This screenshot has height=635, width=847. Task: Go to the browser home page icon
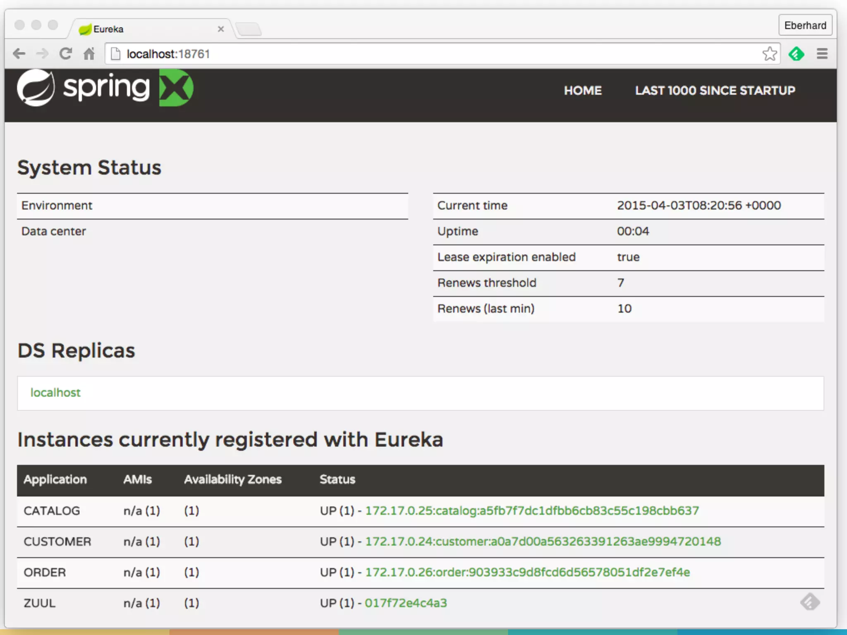[89, 54]
